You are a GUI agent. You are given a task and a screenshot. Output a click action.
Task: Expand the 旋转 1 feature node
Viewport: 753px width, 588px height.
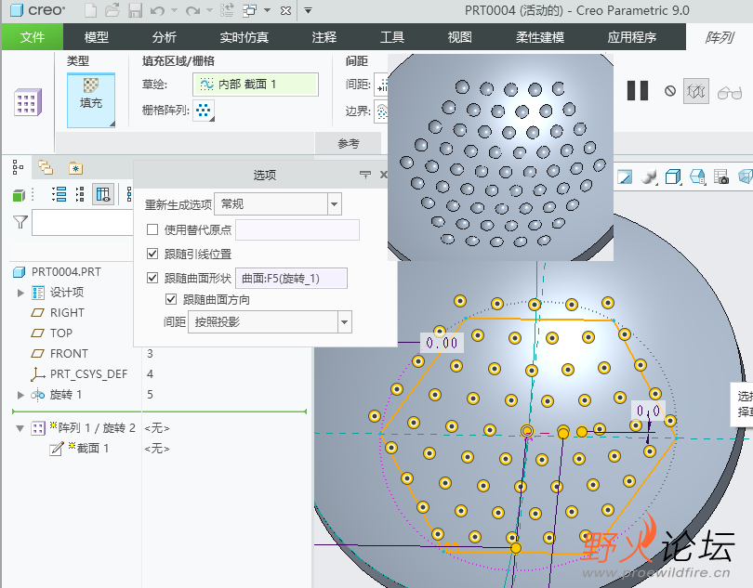(20, 395)
